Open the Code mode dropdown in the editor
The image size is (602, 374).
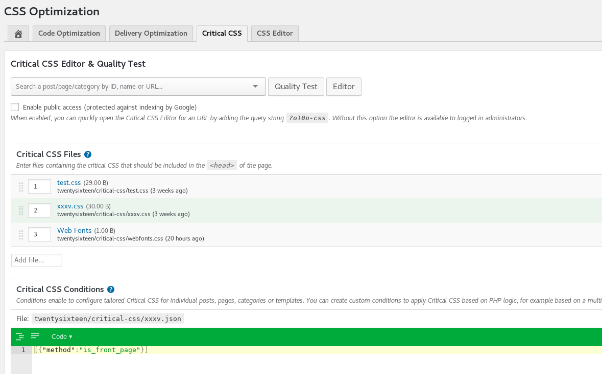(x=61, y=336)
